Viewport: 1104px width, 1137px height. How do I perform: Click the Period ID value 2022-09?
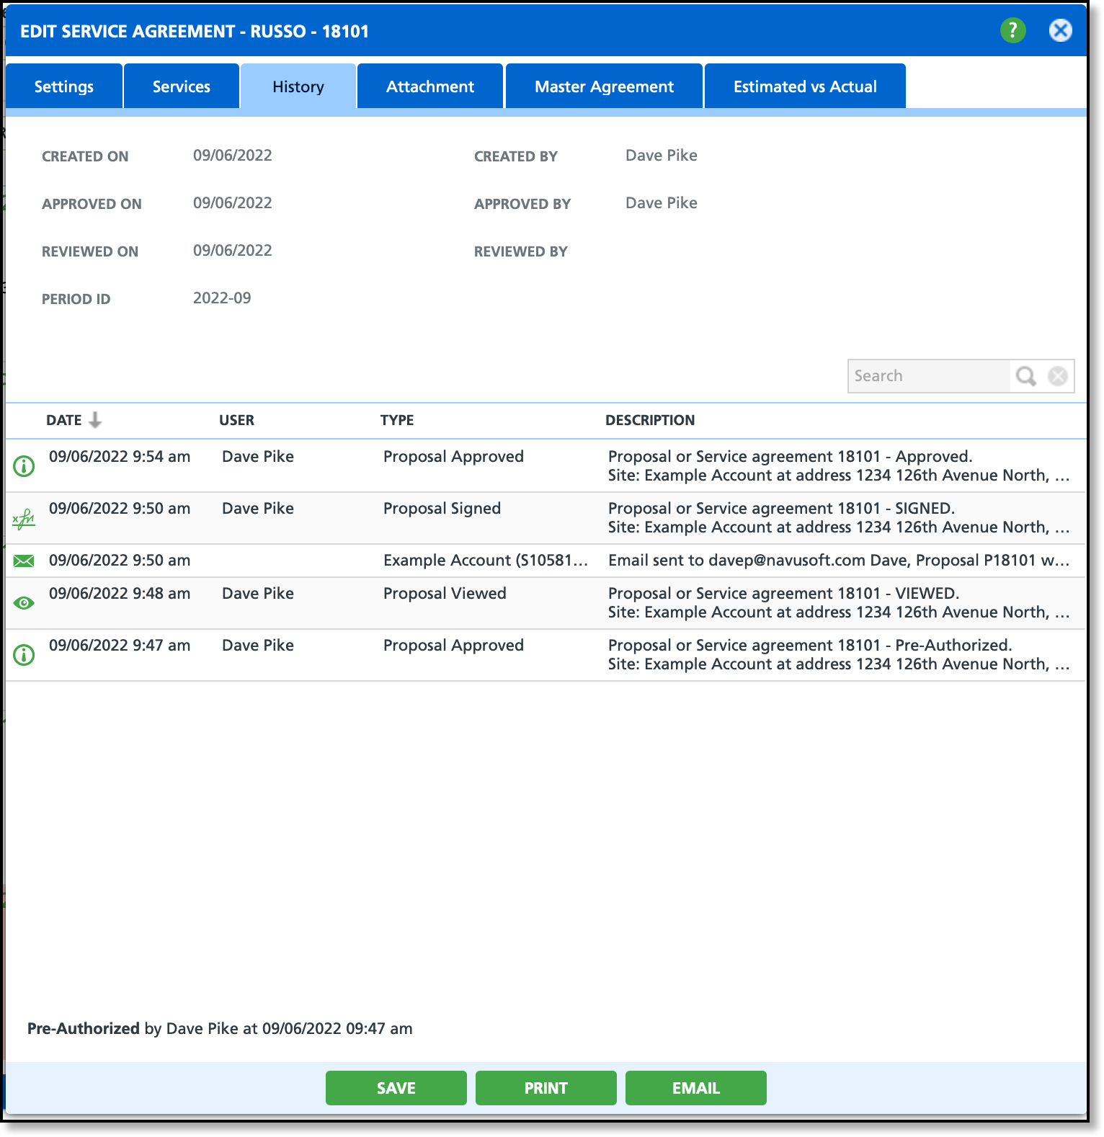click(x=222, y=298)
